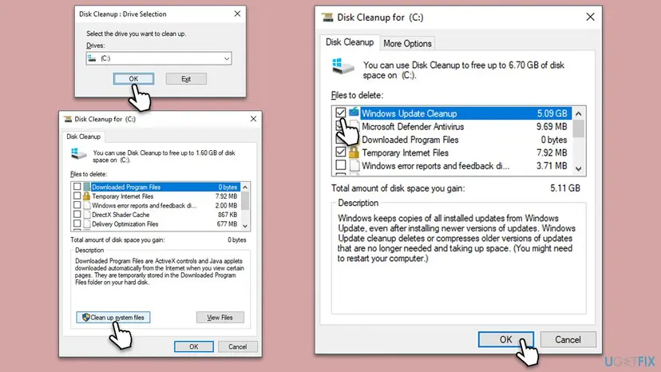Click scrollbar thumb in small files list
661x372 pixels.
coord(245,200)
